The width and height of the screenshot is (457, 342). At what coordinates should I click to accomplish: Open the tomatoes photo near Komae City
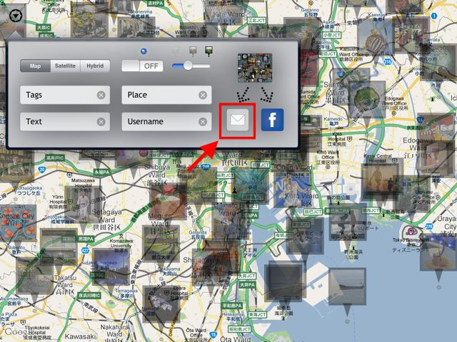18,223
